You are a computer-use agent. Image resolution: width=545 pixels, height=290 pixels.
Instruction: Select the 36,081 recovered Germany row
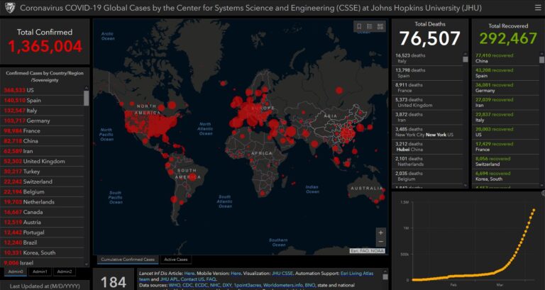click(506, 88)
